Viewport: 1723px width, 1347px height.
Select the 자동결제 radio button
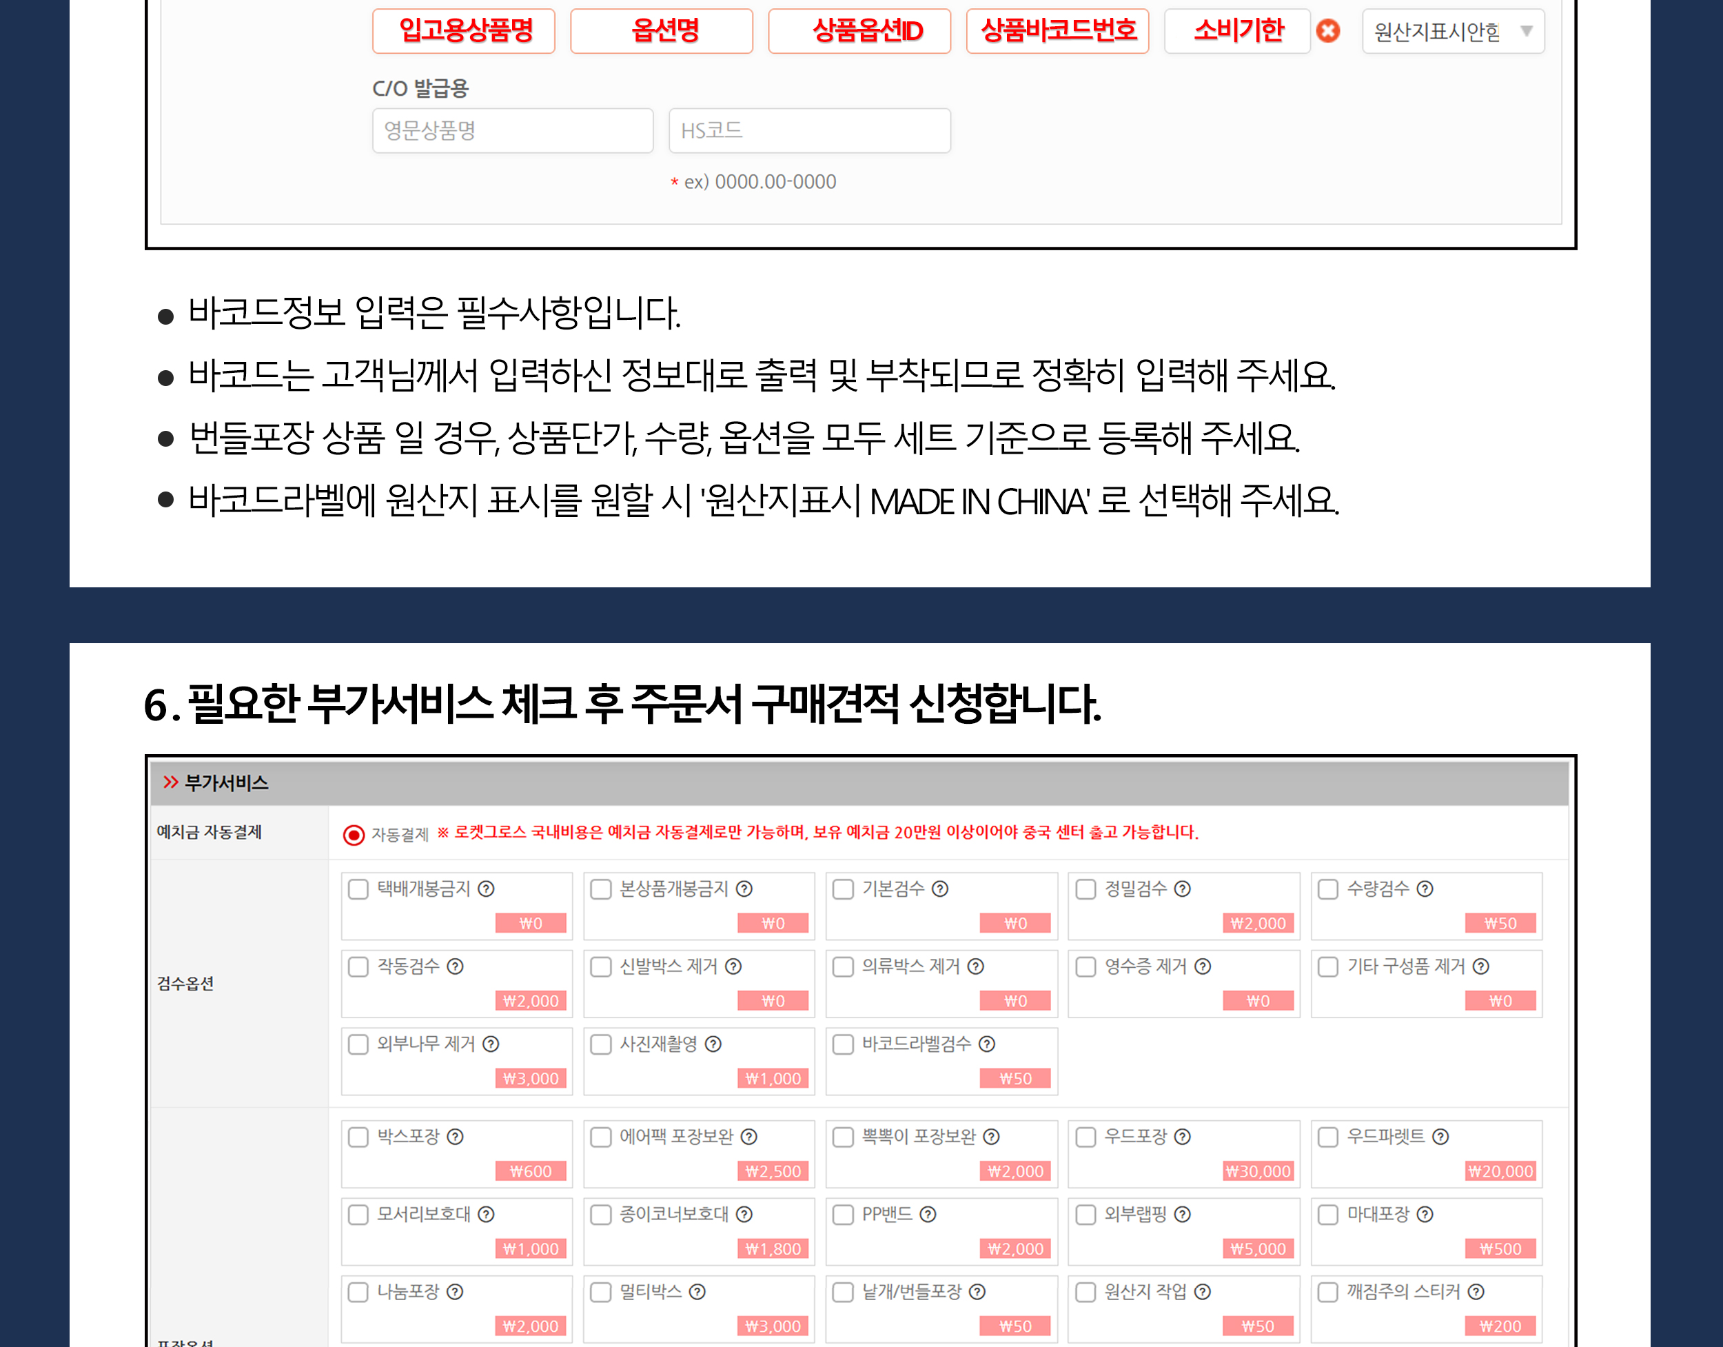[354, 835]
